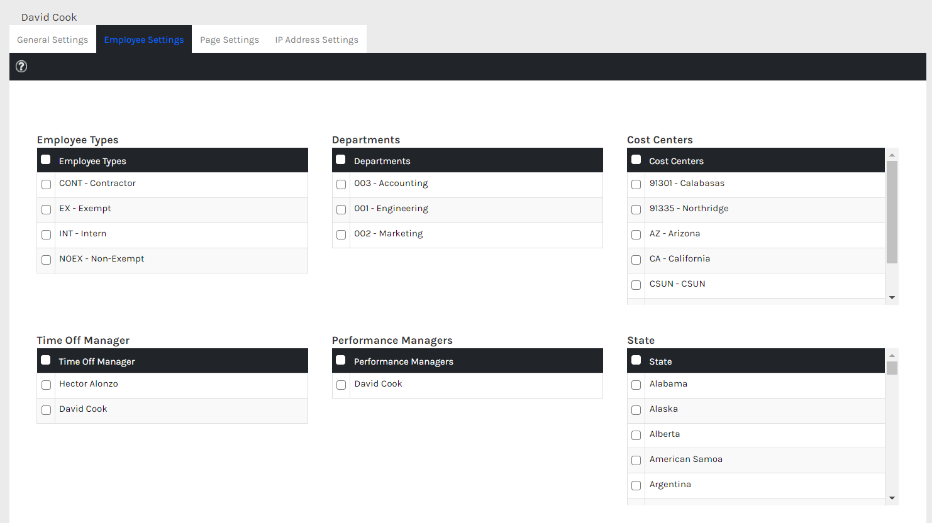The width and height of the screenshot is (932, 523).
Task: Check CONT - Contractor employee type
Action: [x=46, y=184]
